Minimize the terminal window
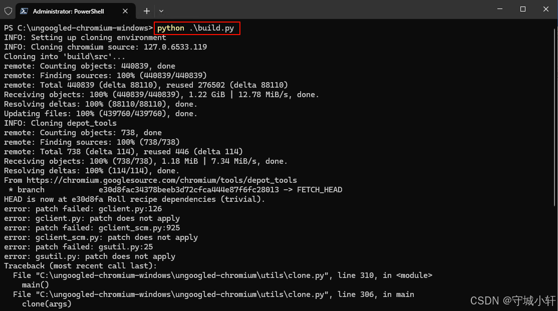Image resolution: width=558 pixels, height=311 pixels. coord(500,9)
